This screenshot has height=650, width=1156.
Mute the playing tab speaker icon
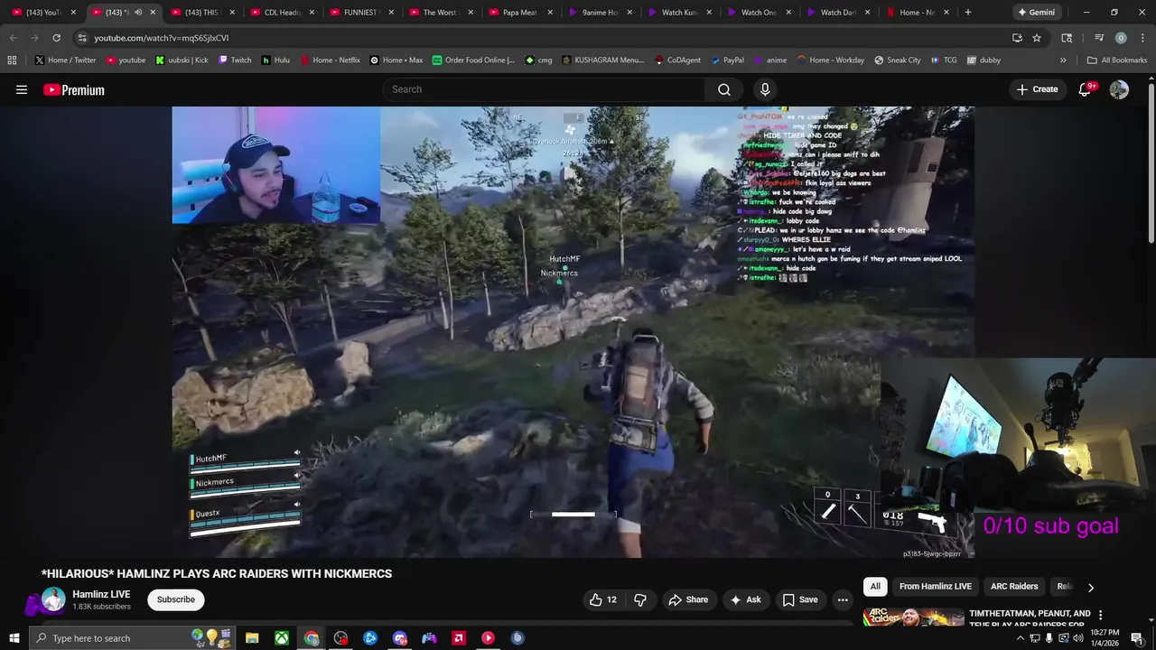click(x=138, y=13)
